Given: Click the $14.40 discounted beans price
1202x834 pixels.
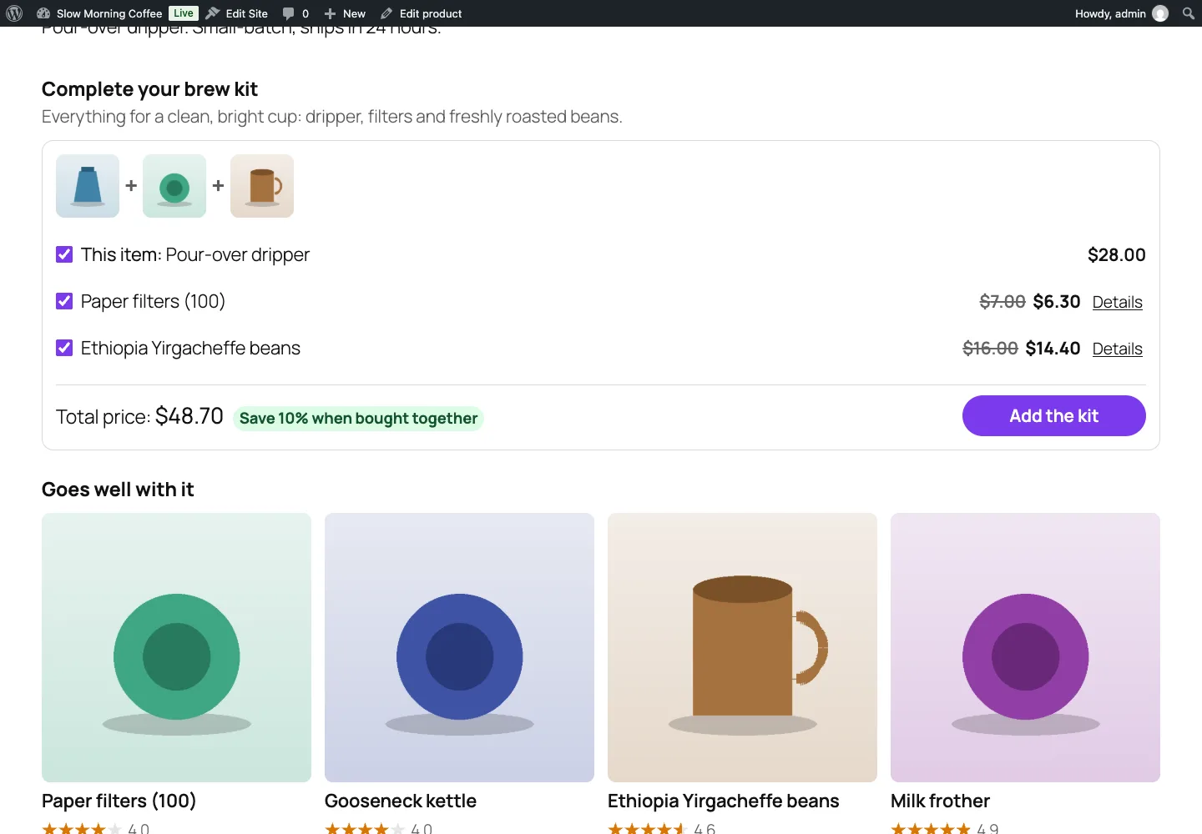Looking at the screenshot, I should [1053, 348].
